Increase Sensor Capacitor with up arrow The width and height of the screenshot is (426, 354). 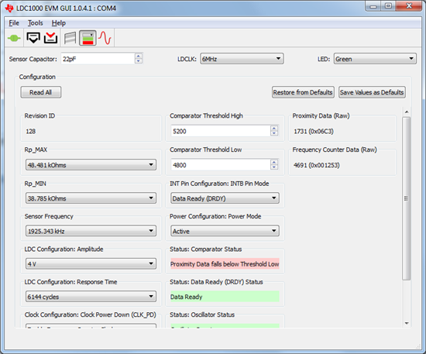tap(139, 56)
